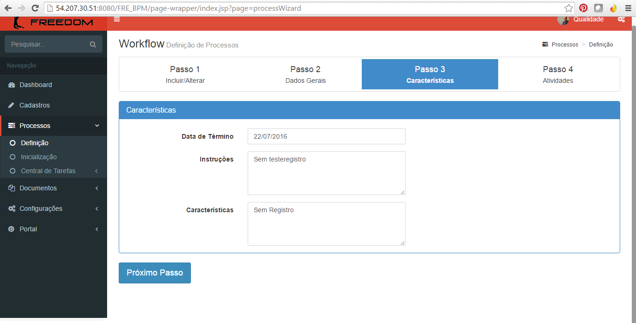This screenshot has width=636, height=323.
Task: Open Dashboard in the sidebar
Action: [54, 85]
